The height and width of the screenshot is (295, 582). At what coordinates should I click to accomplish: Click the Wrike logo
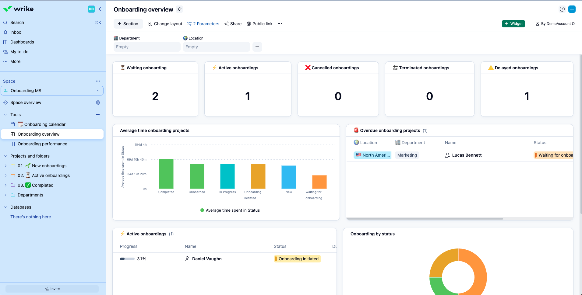point(19,9)
